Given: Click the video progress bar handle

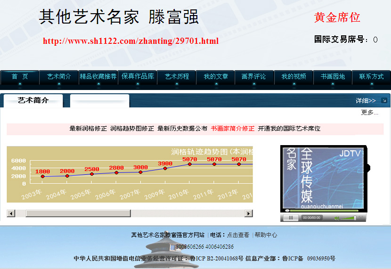Looking at the screenshot, I should tap(287, 211).
